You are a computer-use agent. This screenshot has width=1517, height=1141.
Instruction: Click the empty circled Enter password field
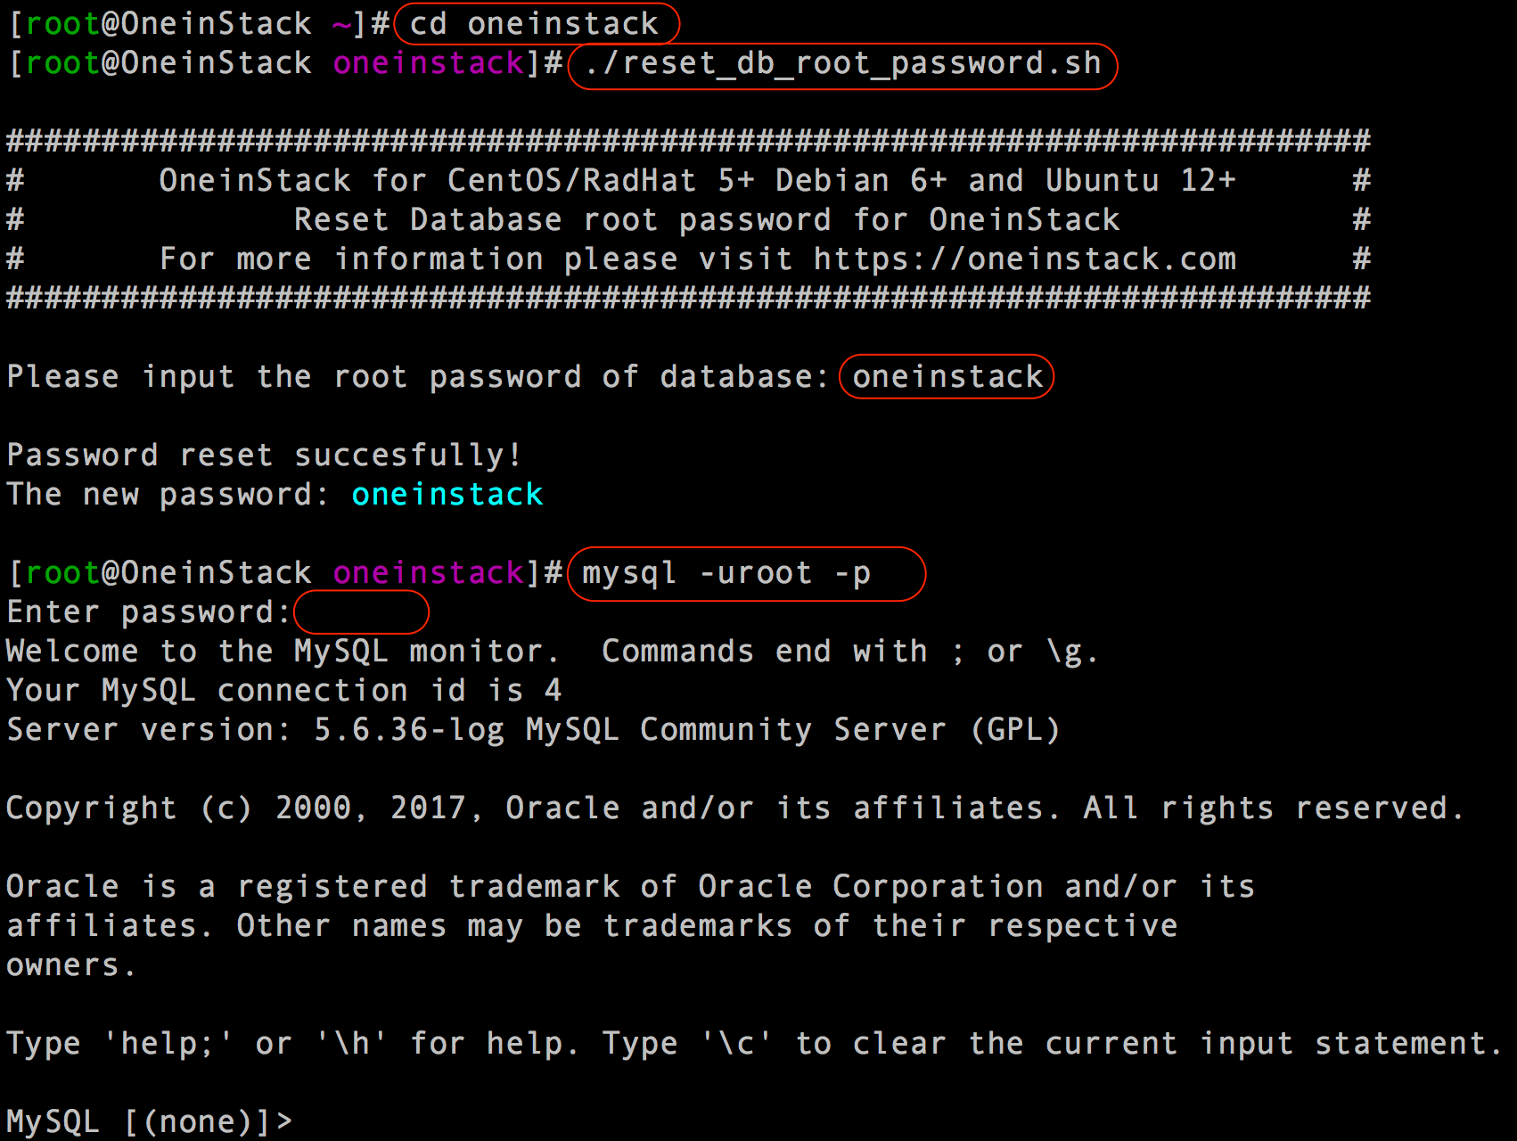point(361,612)
